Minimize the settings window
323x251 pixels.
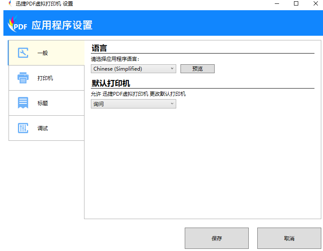point(277,3)
